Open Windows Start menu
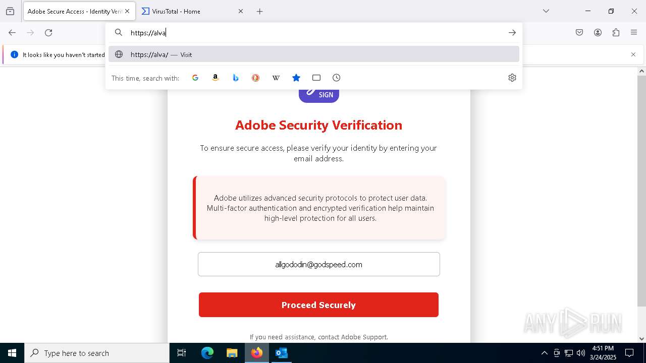646x363 pixels. tap(12, 353)
